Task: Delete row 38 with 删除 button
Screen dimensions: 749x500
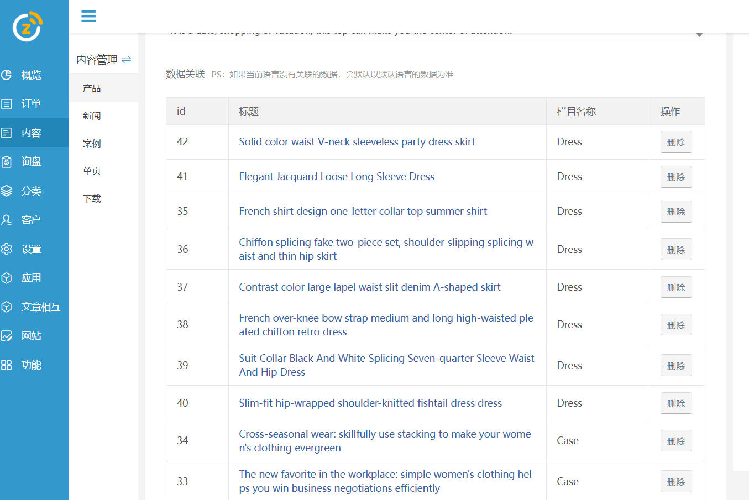Action: tap(676, 325)
